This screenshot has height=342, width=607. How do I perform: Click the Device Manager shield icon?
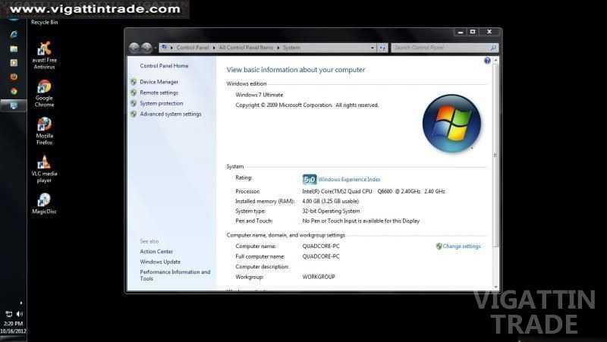coord(134,82)
